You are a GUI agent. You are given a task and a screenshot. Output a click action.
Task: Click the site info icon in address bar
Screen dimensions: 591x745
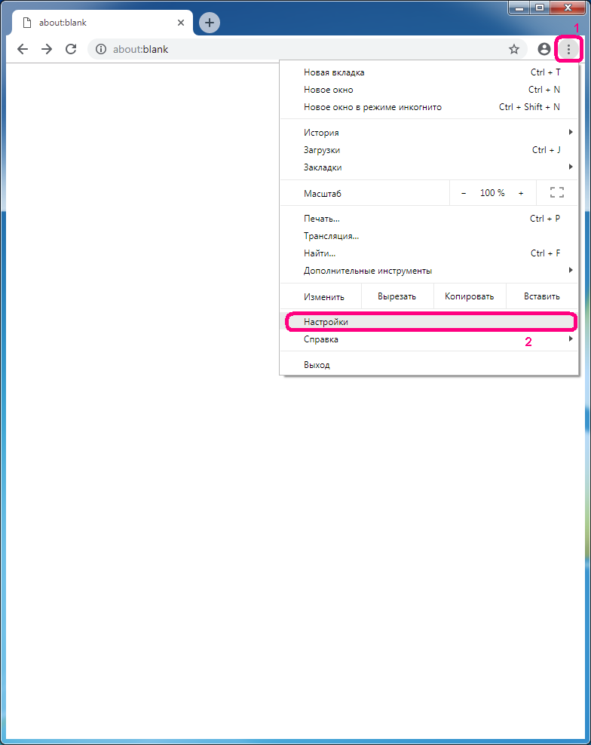pos(101,49)
